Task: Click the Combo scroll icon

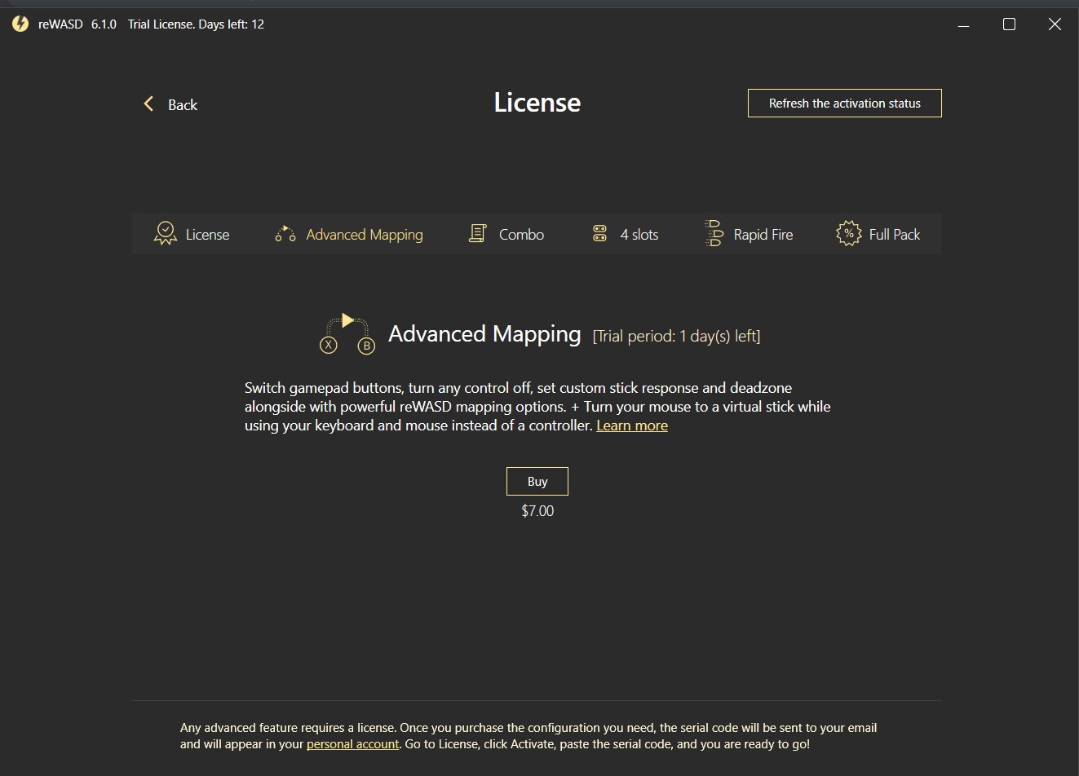Action: pyautogui.click(x=478, y=234)
